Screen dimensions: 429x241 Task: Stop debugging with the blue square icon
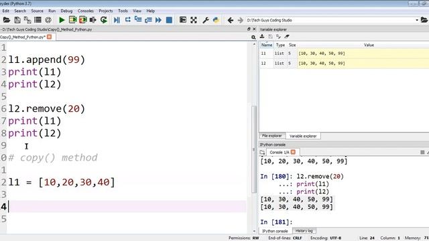coord(169,20)
